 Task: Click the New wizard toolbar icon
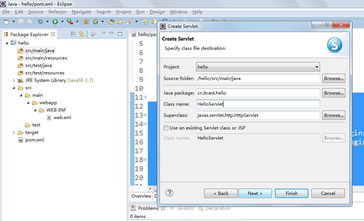click(6, 22)
